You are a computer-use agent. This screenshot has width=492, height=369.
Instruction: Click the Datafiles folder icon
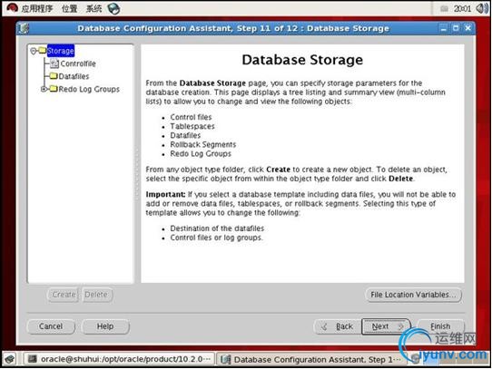point(54,76)
